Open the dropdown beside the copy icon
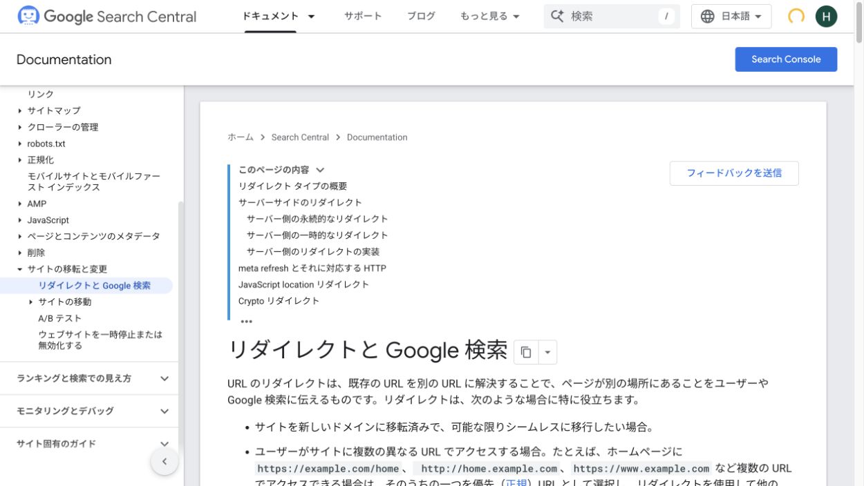864x486 pixels. pos(547,352)
